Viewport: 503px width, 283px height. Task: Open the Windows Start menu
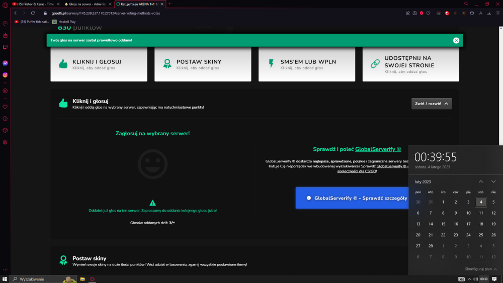(x=5, y=279)
